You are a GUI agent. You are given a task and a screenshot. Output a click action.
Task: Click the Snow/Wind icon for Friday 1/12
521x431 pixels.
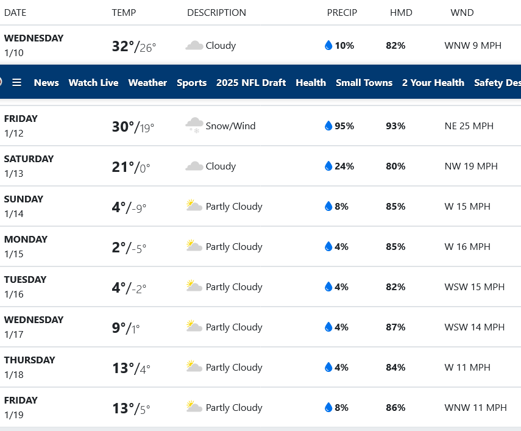[x=194, y=126]
